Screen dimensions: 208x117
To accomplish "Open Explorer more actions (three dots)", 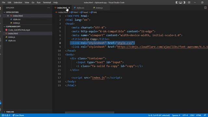I will tap(48, 8).
